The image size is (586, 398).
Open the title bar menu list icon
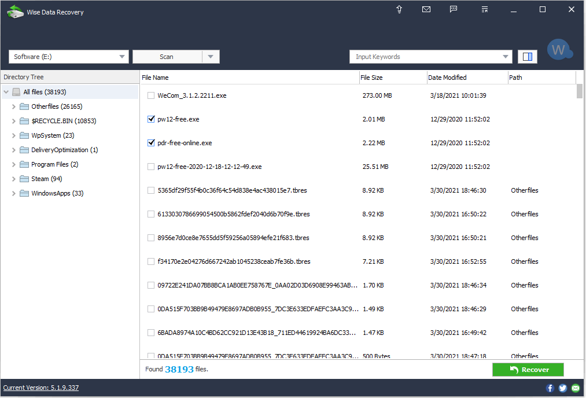pyautogui.click(x=485, y=9)
